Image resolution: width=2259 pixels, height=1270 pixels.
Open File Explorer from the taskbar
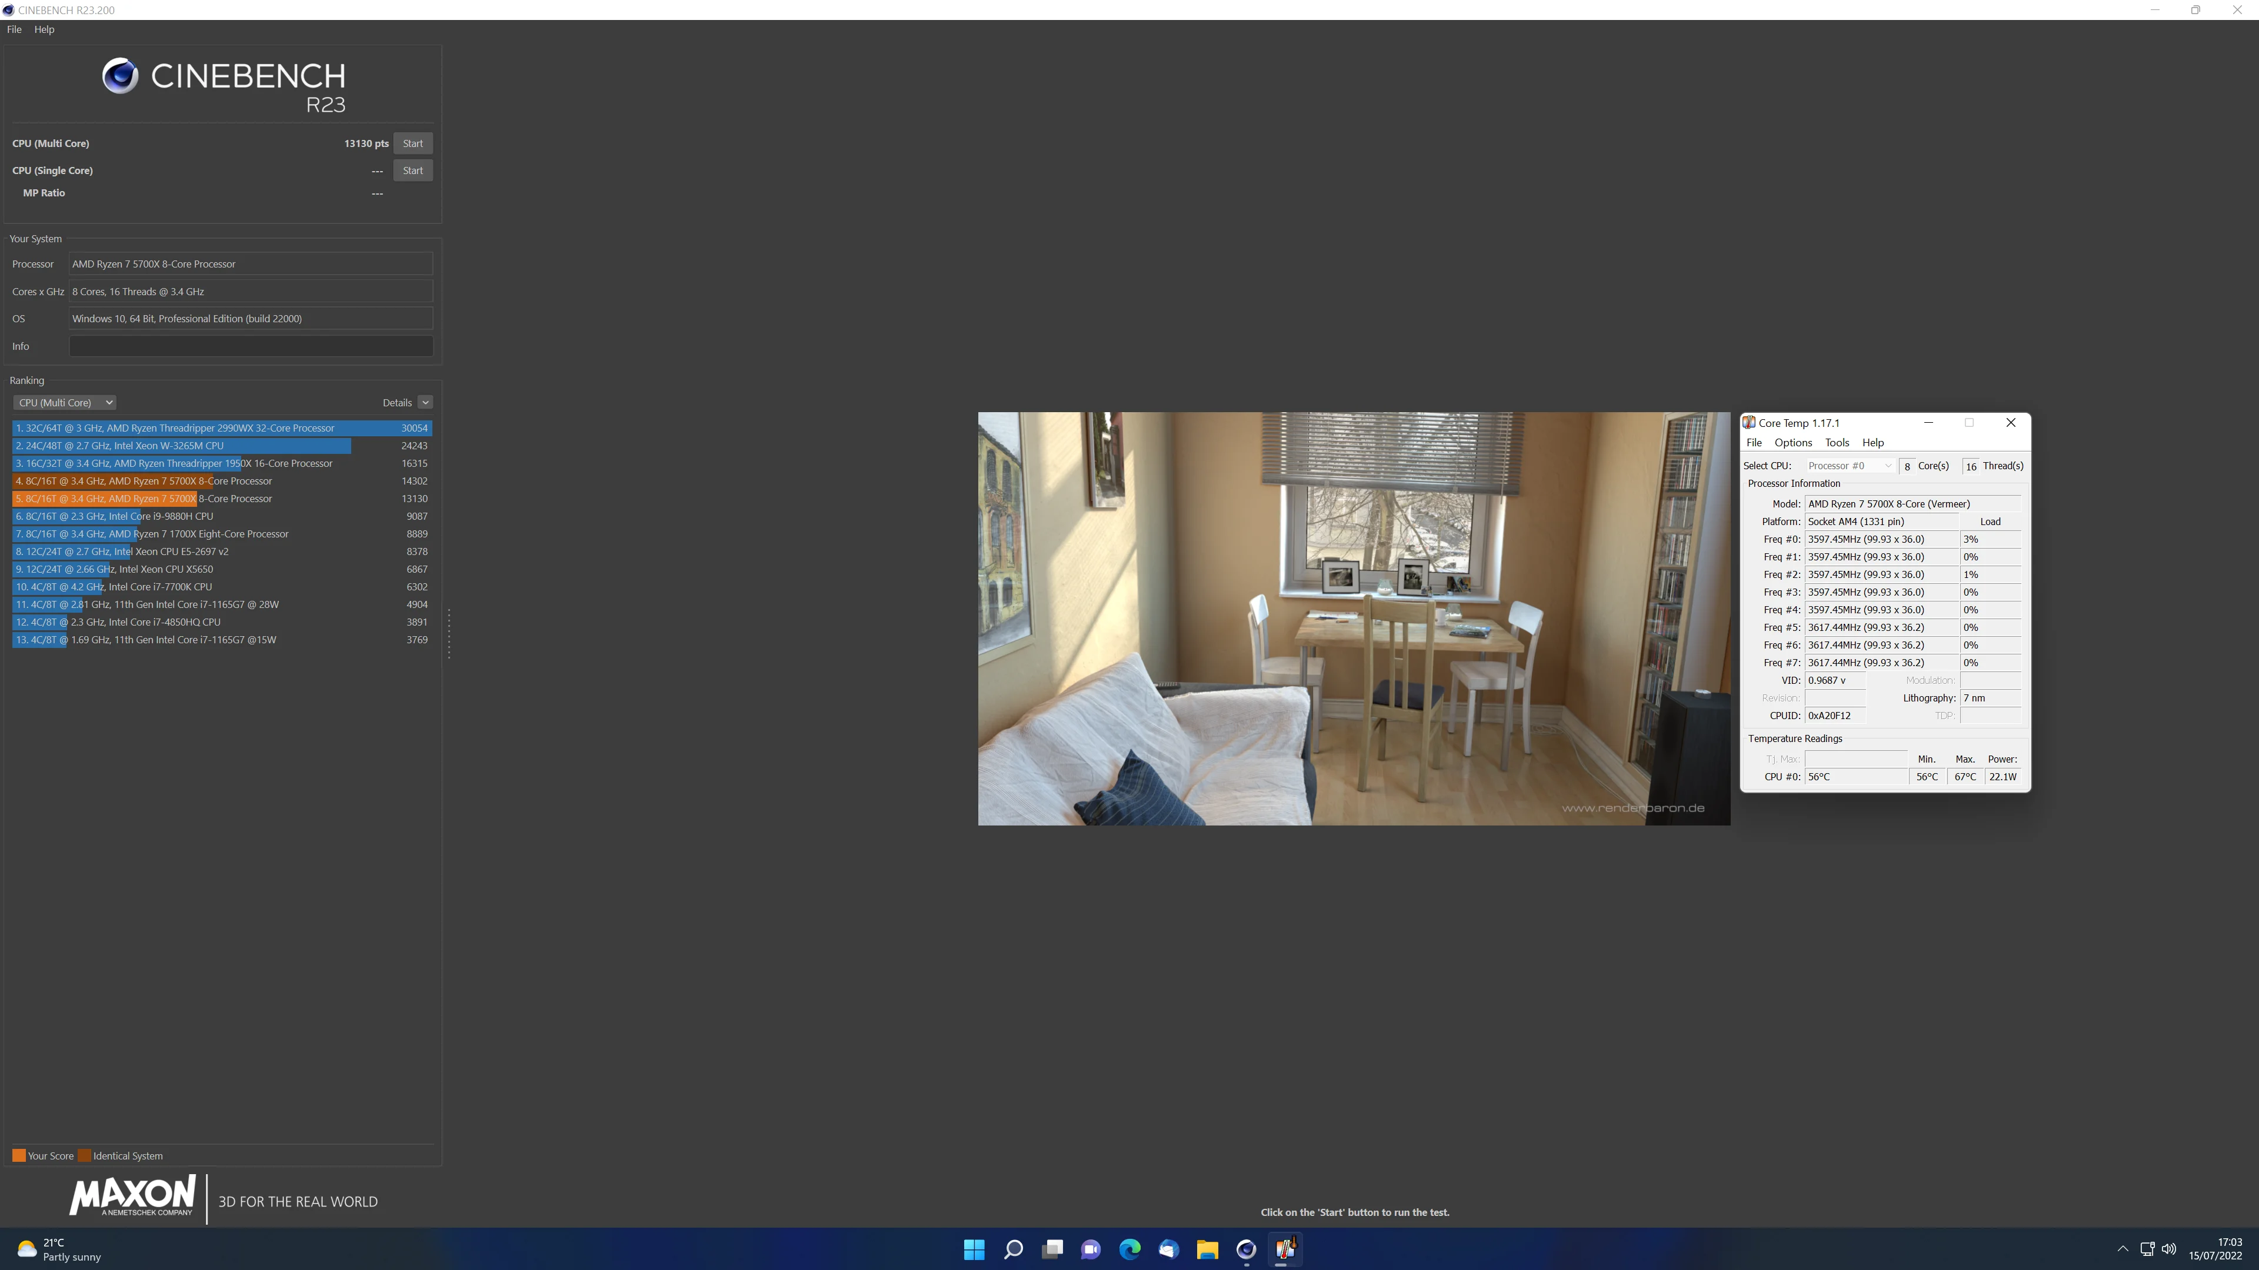coord(1208,1249)
